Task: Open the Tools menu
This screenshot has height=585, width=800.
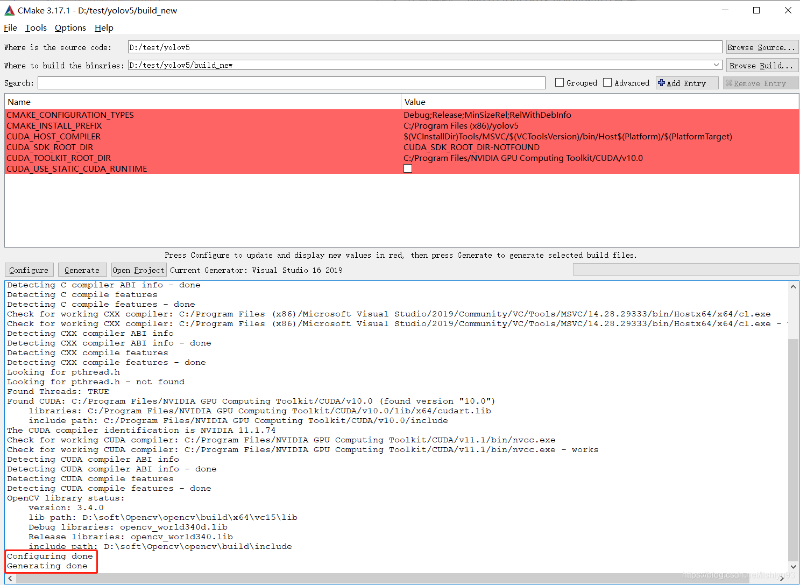Action: tap(36, 27)
